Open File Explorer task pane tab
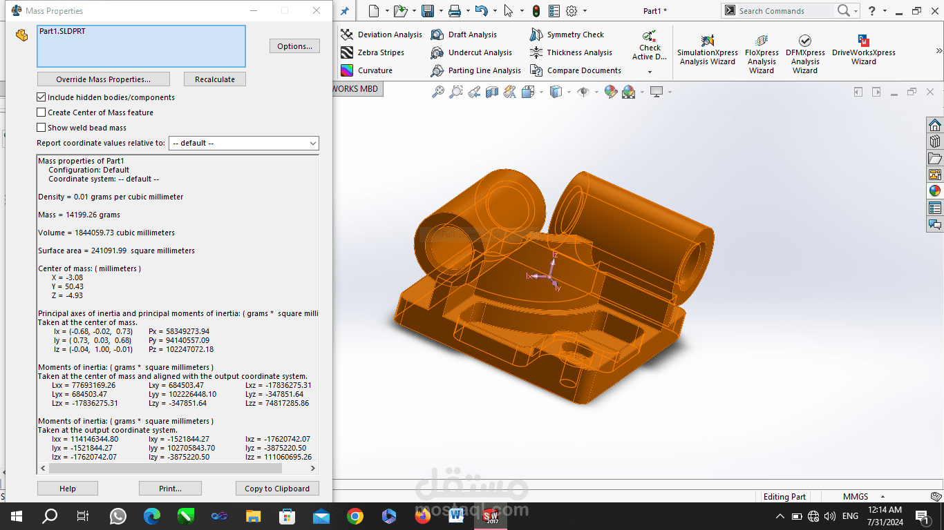944x530 pixels. coord(935,158)
